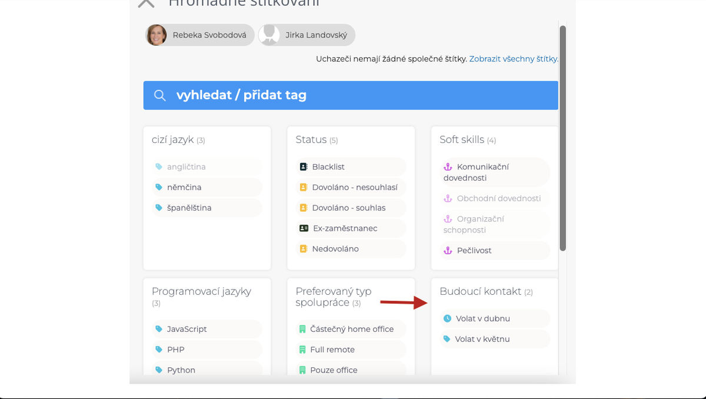Select the španělština tag
This screenshot has height=399, width=706.
(207, 208)
